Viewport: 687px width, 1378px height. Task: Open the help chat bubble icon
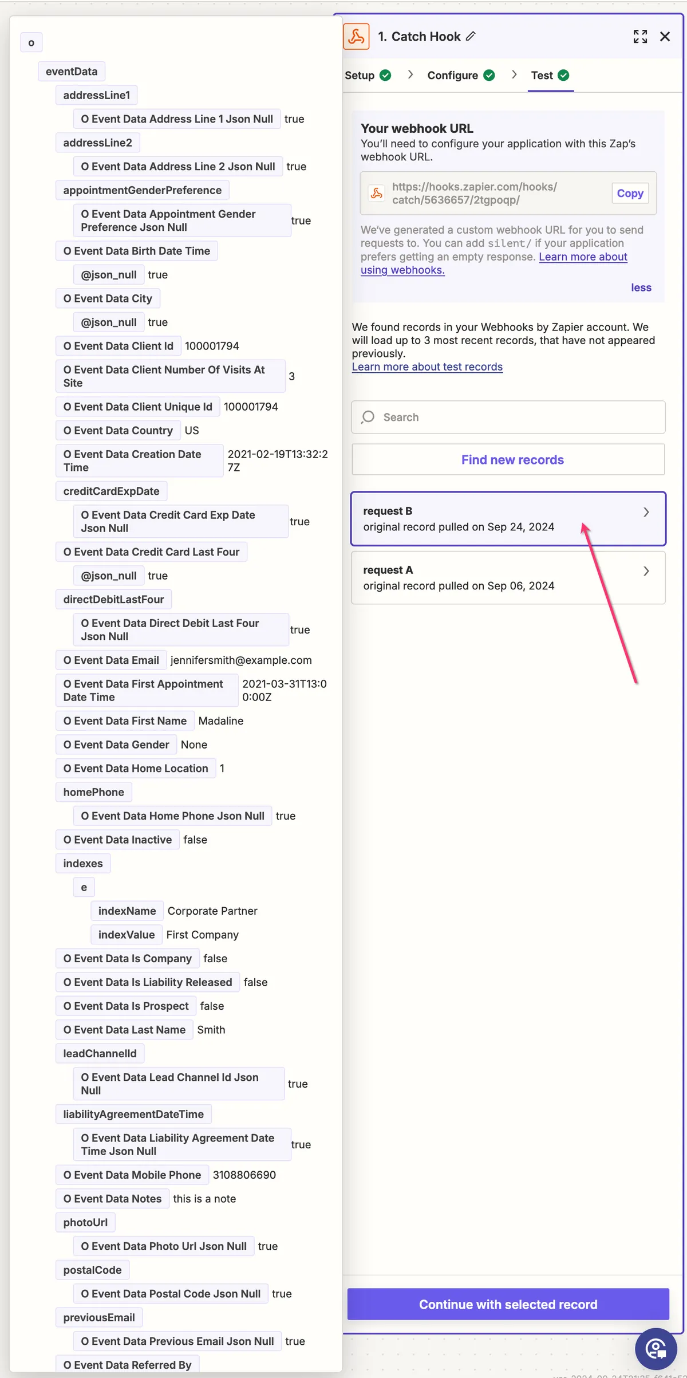click(656, 1349)
